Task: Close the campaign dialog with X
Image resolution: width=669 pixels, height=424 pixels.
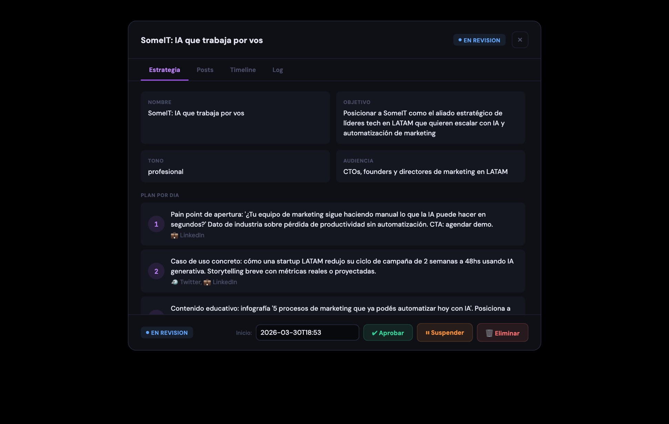Action: (x=520, y=40)
